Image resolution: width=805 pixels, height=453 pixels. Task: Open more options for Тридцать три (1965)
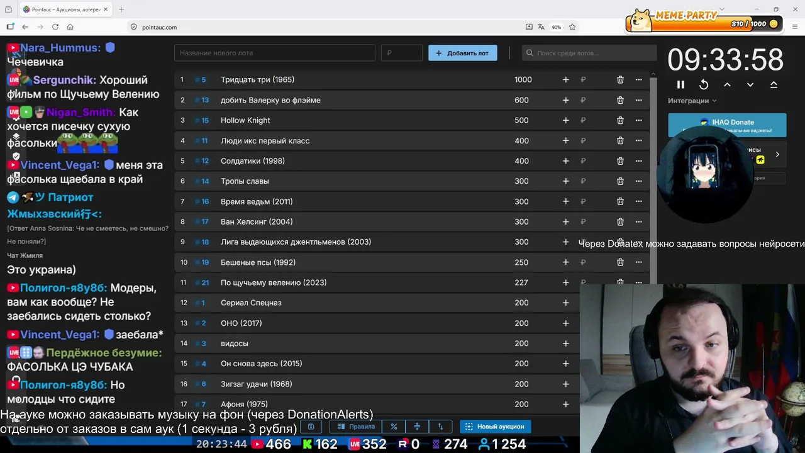coord(638,80)
